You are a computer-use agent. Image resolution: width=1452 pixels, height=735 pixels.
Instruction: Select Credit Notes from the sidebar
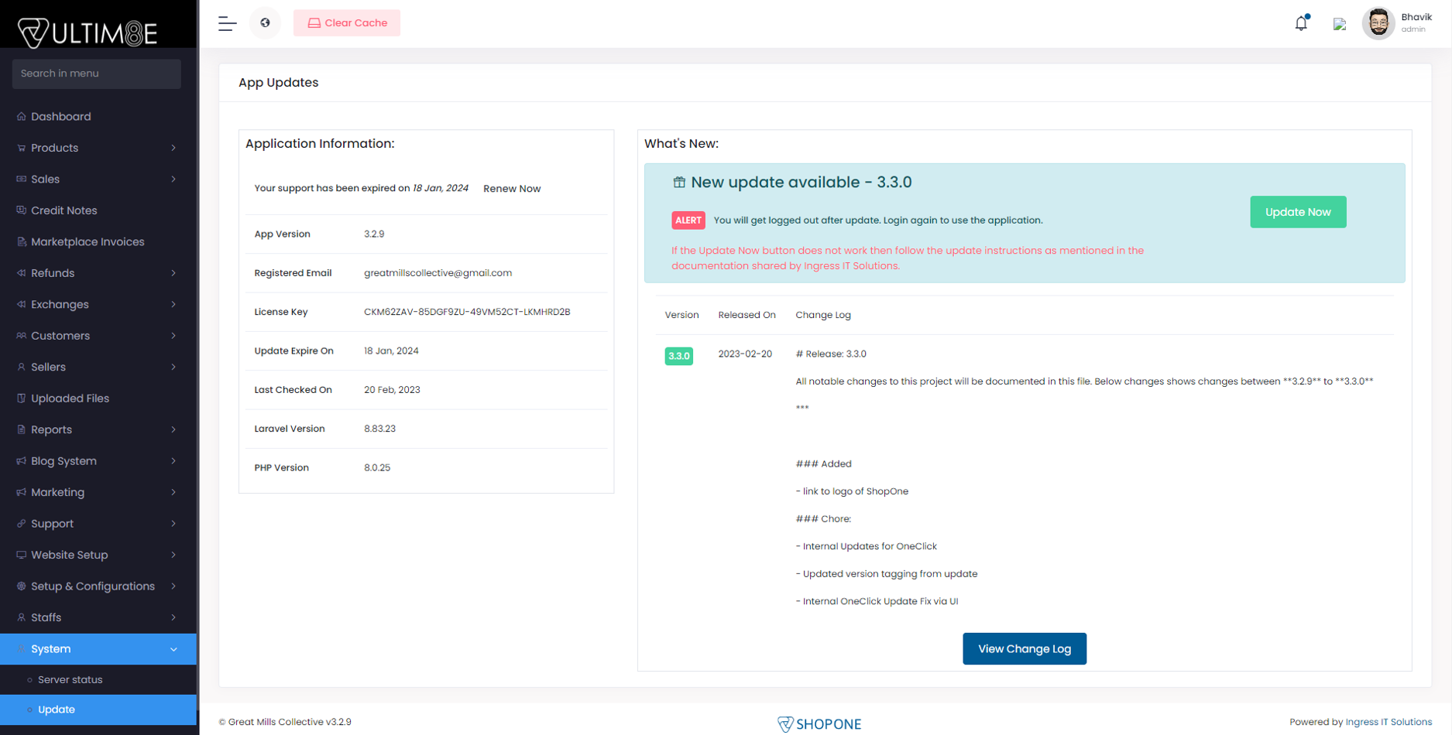[64, 210]
